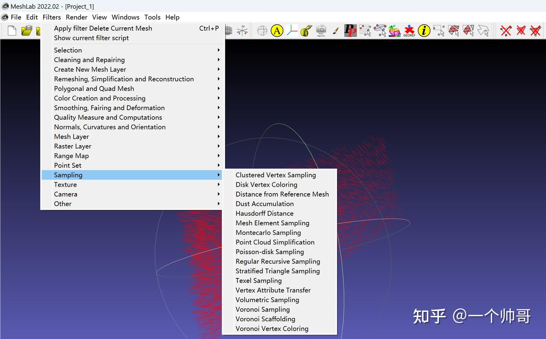Click Apply filter Delete Current Mesh
This screenshot has height=339, width=546.
tap(103, 28)
